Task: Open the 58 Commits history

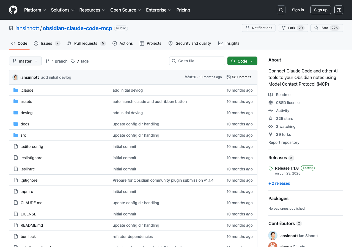Action: click(239, 77)
